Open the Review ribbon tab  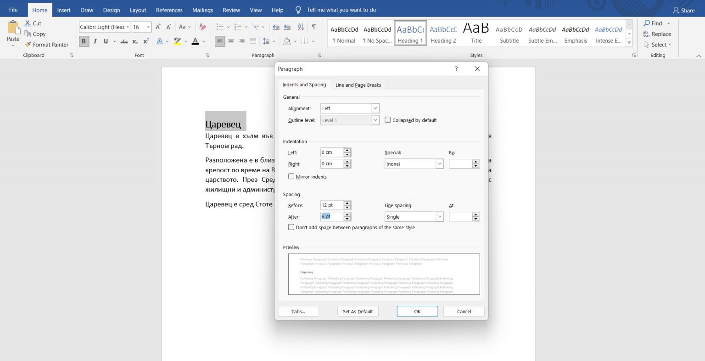coord(231,10)
